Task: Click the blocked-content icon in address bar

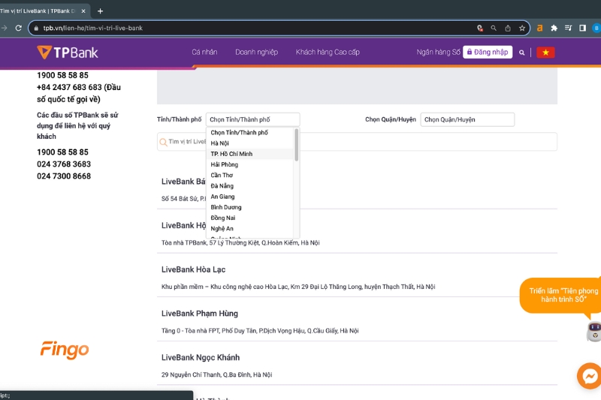Action: (x=480, y=28)
